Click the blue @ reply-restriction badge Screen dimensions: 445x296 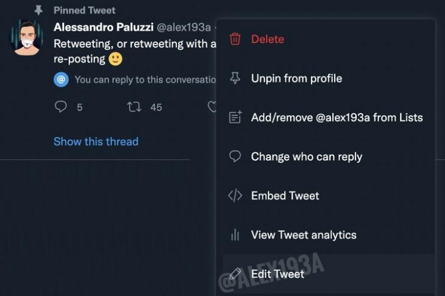point(61,80)
